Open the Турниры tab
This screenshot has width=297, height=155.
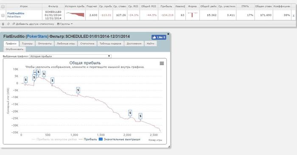(27, 44)
